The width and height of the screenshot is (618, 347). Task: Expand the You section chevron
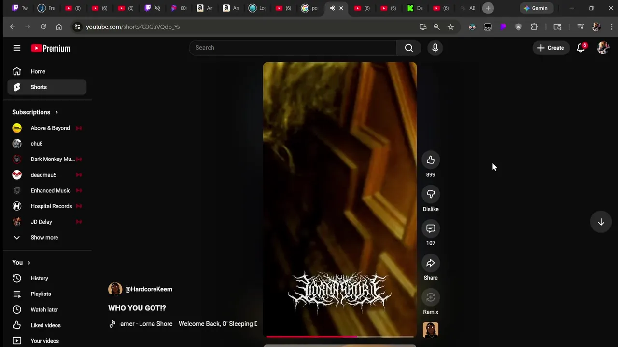point(28,263)
